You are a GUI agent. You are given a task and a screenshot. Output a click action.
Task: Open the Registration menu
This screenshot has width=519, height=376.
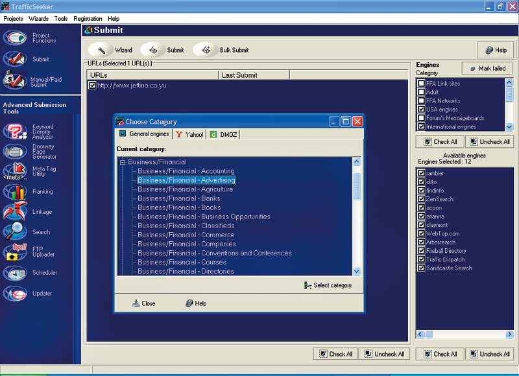(88, 19)
